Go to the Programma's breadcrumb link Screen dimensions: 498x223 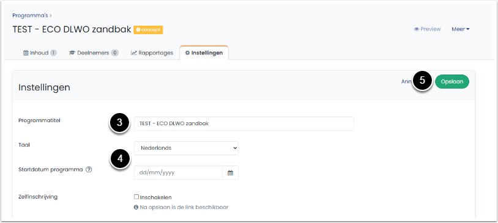click(x=30, y=15)
